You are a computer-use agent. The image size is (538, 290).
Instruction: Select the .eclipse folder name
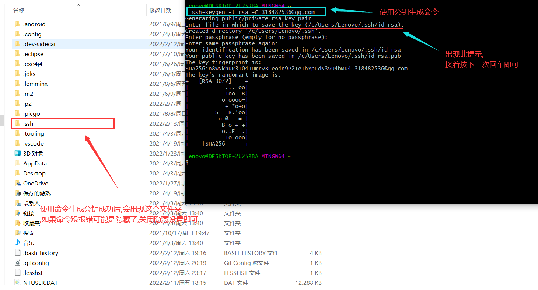(x=33, y=54)
